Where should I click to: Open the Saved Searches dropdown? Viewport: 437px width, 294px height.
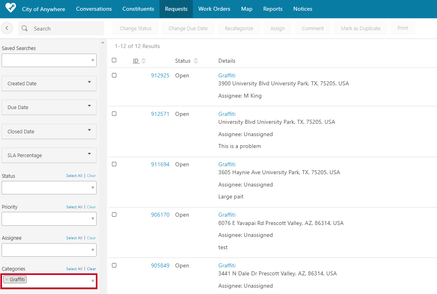(x=49, y=60)
